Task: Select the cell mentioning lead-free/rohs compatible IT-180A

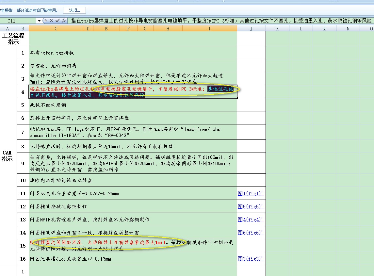Action: [133, 132]
